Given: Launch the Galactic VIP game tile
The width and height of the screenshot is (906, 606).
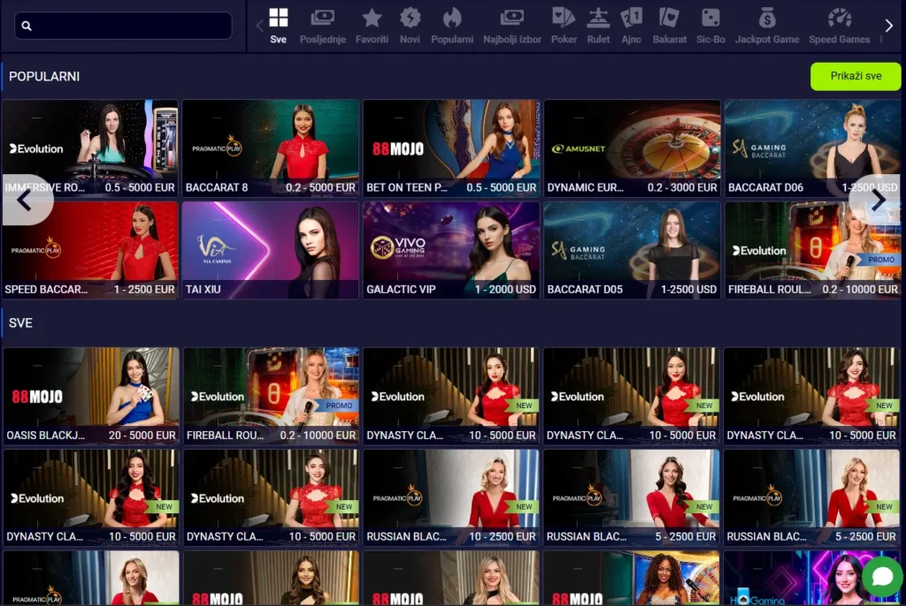Looking at the screenshot, I should (x=451, y=250).
